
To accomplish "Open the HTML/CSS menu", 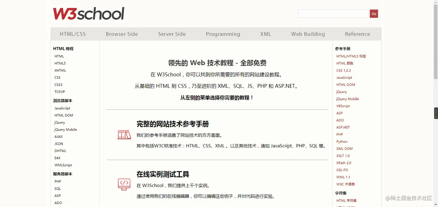I will click(73, 34).
